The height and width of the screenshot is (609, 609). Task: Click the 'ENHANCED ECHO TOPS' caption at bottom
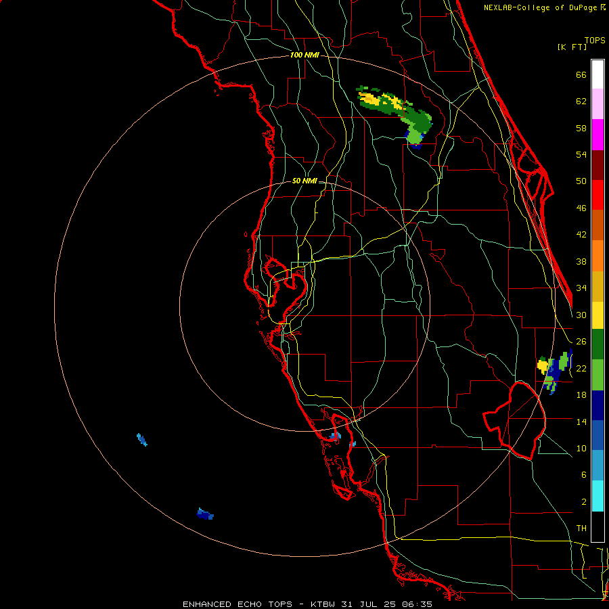coord(238,604)
